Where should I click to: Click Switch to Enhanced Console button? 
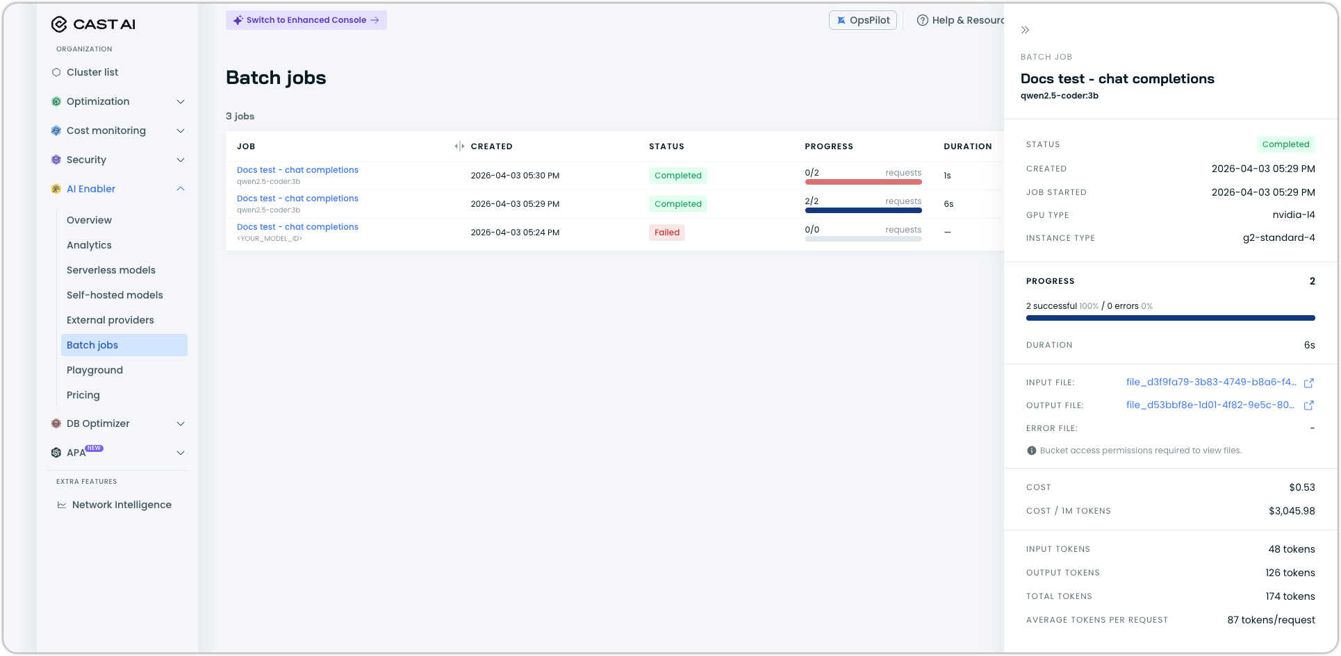[x=306, y=20]
